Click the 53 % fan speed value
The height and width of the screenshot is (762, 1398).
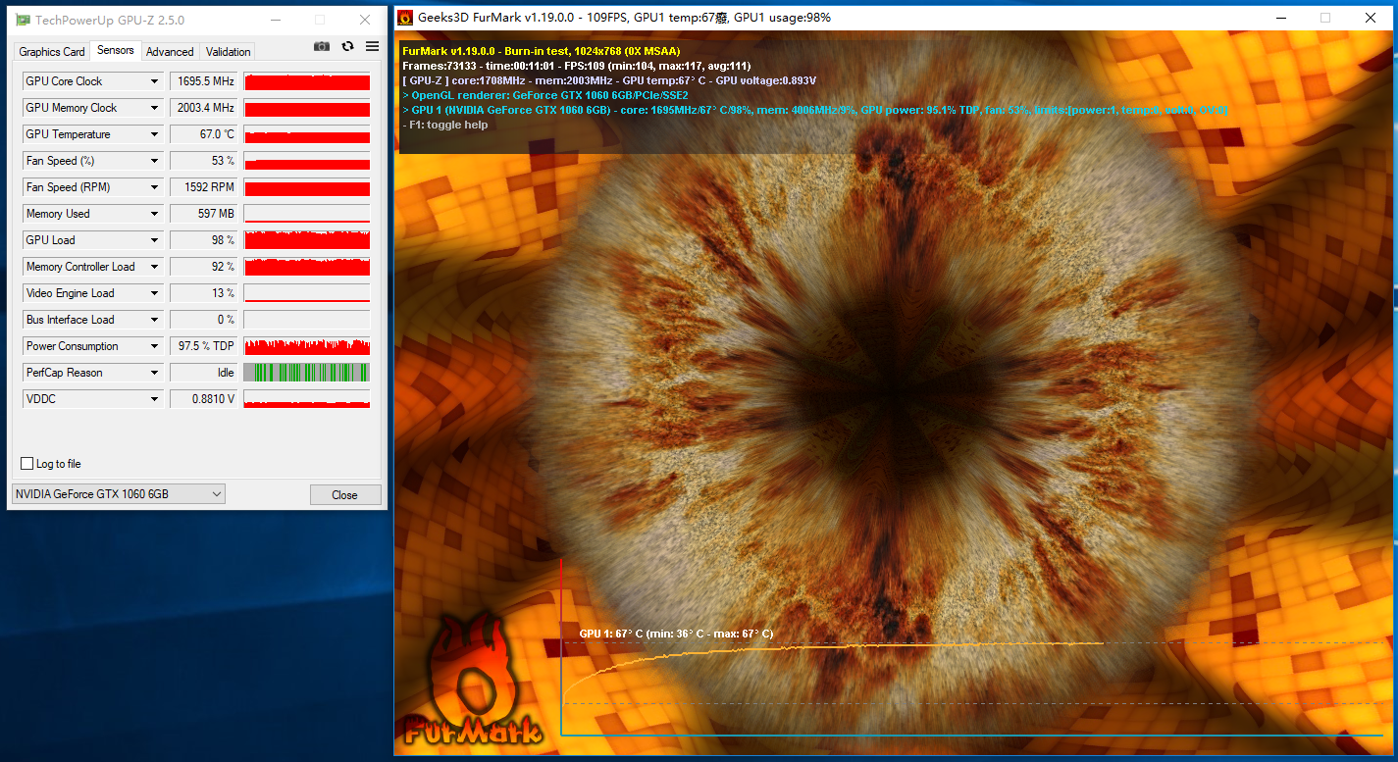pyautogui.click(x=204, y=161)
